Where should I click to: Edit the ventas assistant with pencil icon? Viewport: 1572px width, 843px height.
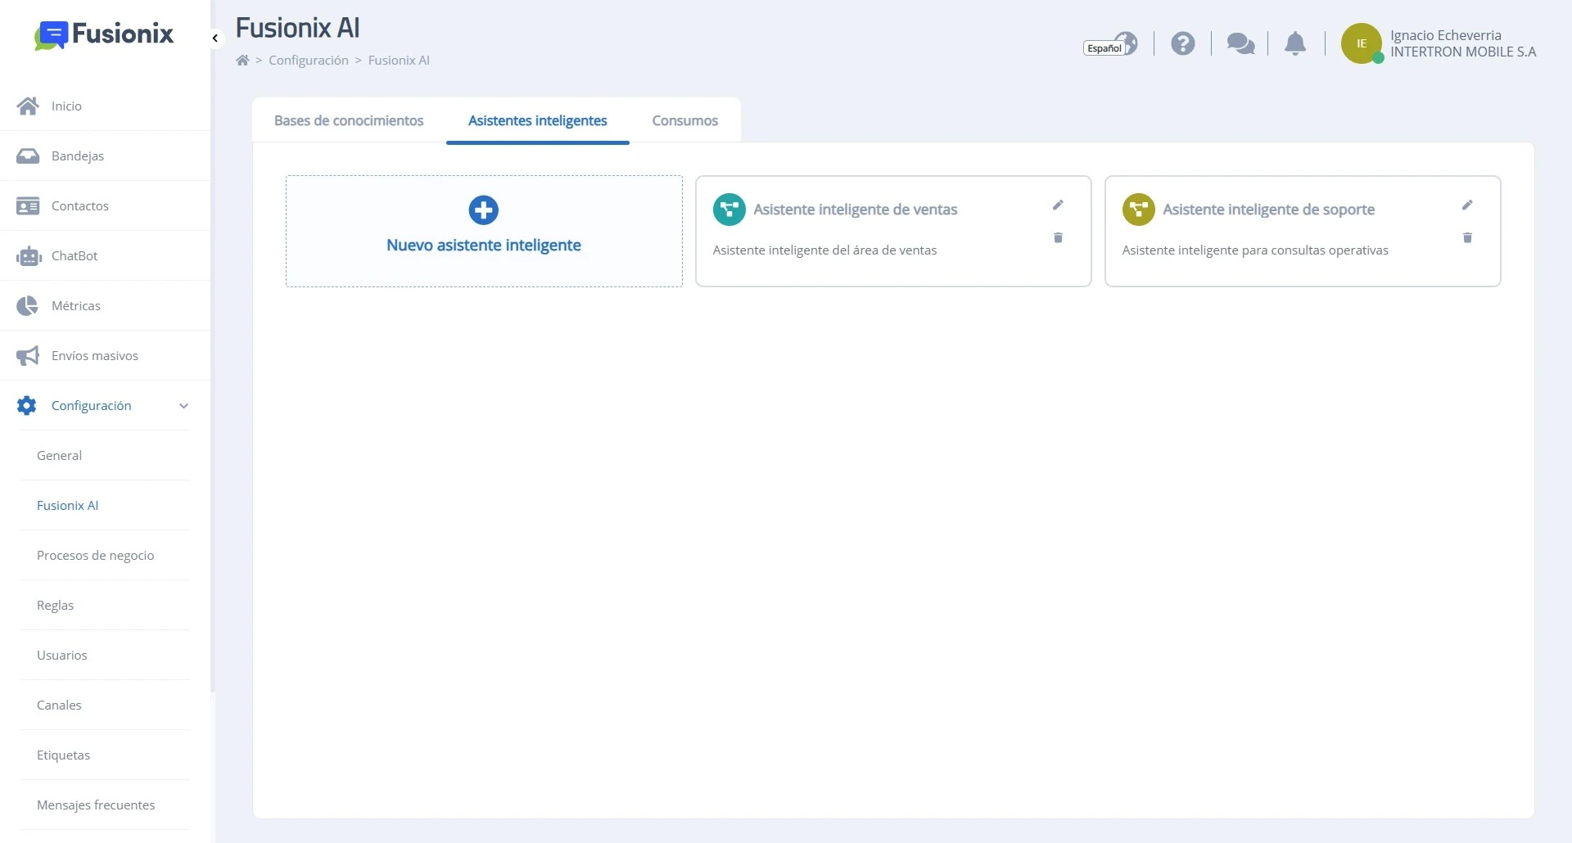(x=1058, y=205)
